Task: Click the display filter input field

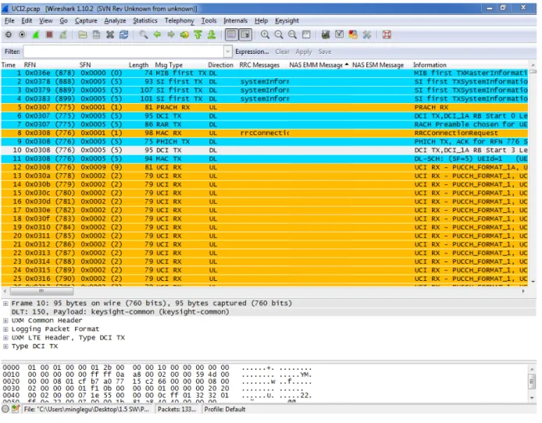Action: 123,52
